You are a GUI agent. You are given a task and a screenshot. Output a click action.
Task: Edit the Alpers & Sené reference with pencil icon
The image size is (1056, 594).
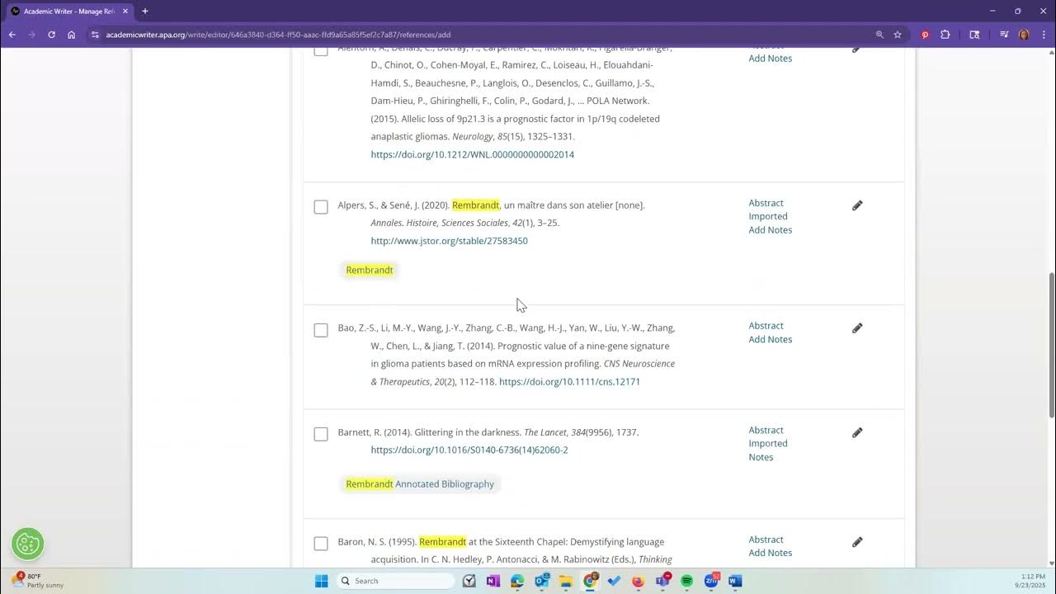(857, 205)
